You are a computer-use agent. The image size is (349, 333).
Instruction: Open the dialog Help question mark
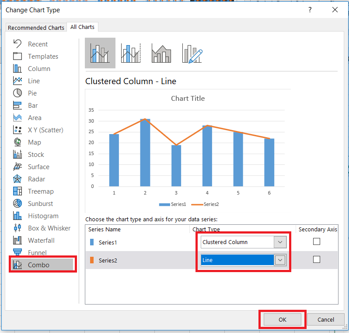[x=311, y=10]
